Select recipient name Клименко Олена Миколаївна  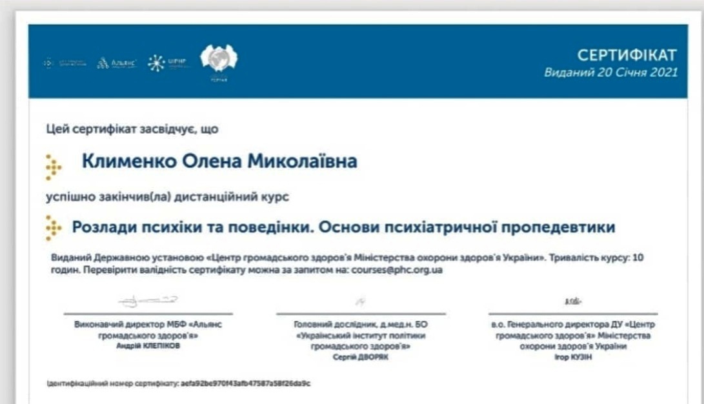[x=219, y=161]
